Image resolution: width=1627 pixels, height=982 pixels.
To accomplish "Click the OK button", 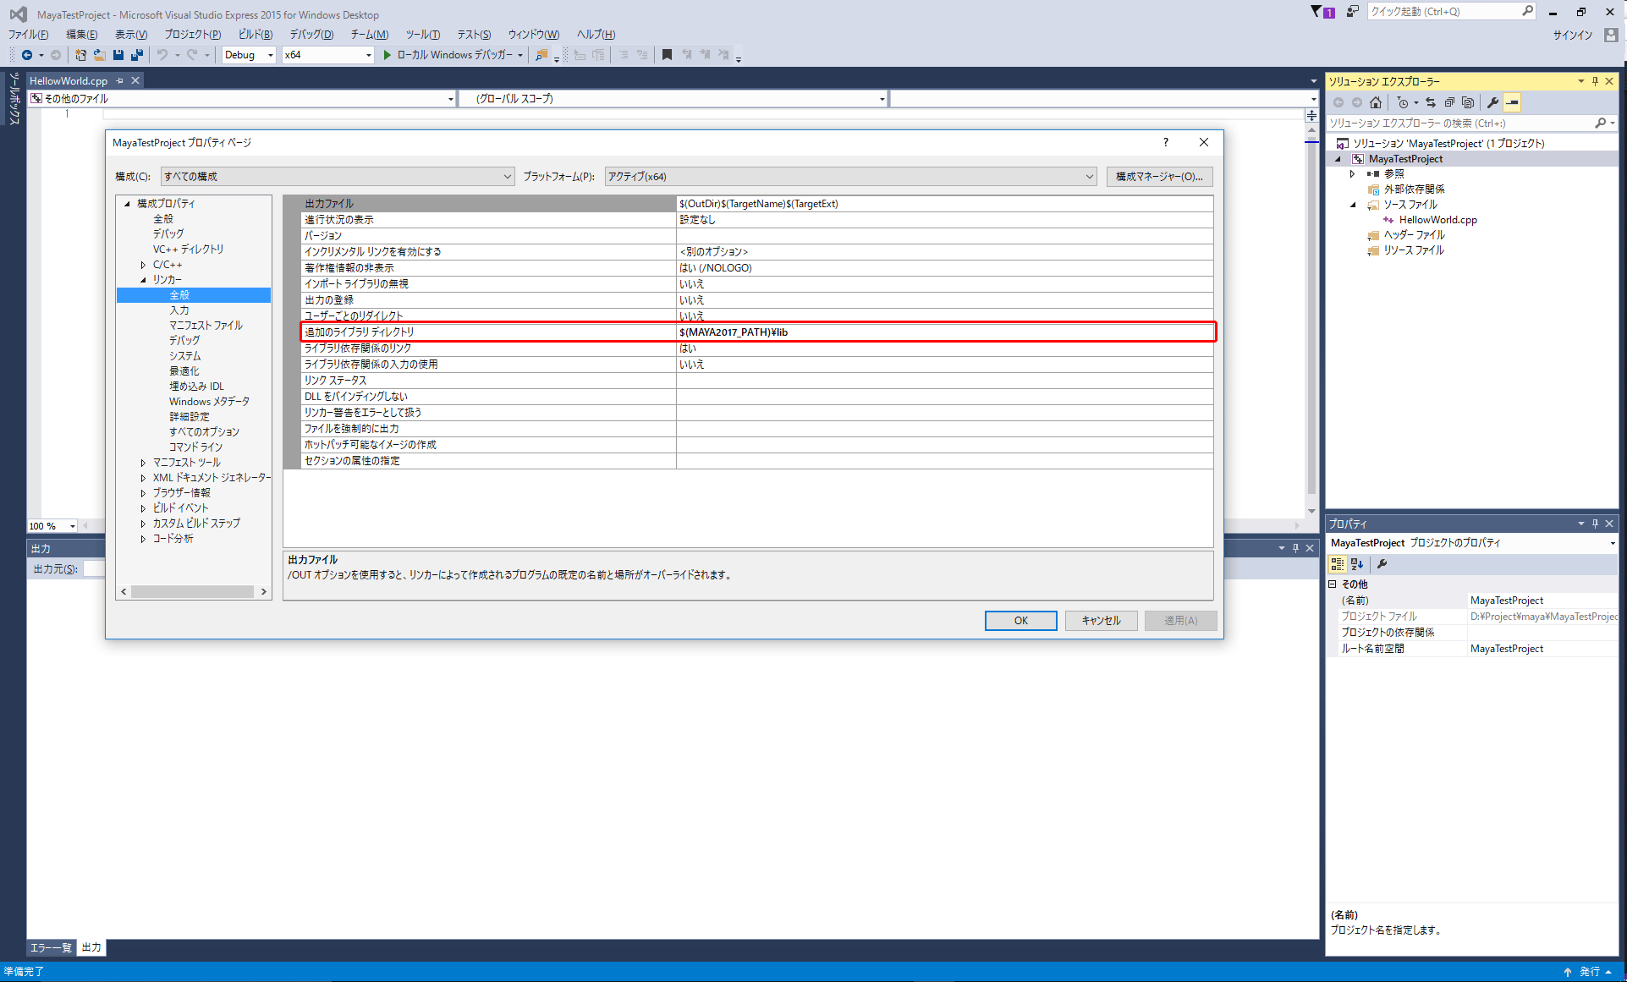I will (1020, 620).
